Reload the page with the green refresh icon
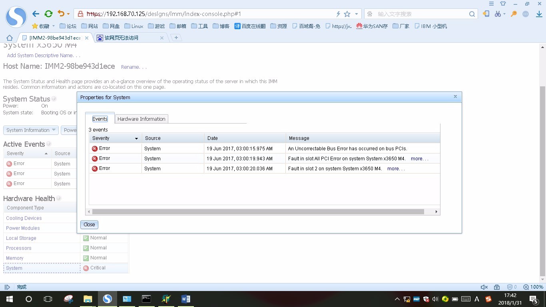This screenshot has width=546, height=307. point(48,14)
